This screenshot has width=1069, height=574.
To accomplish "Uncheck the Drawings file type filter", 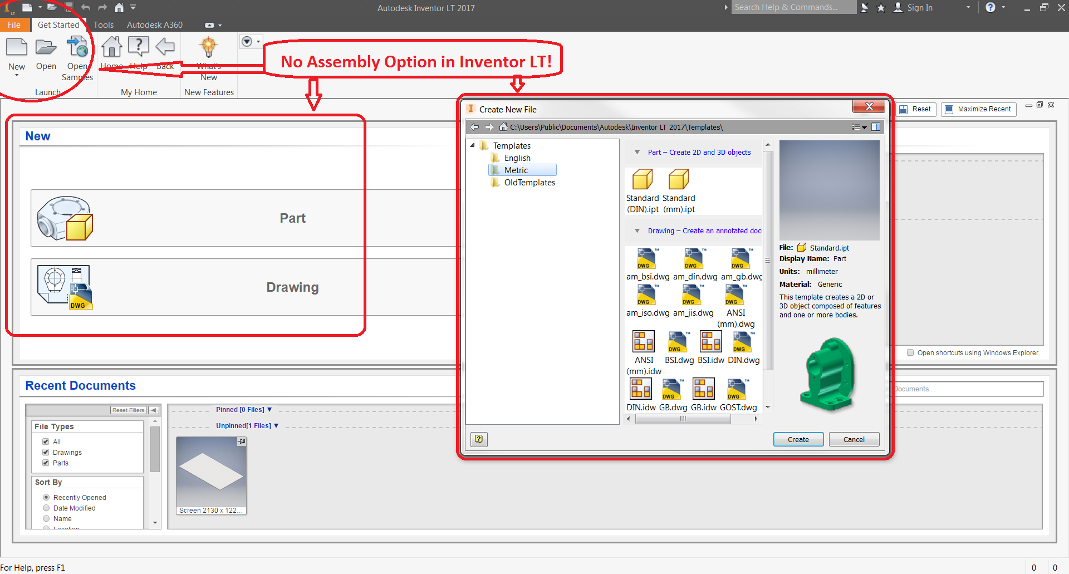I will [46, 452].
